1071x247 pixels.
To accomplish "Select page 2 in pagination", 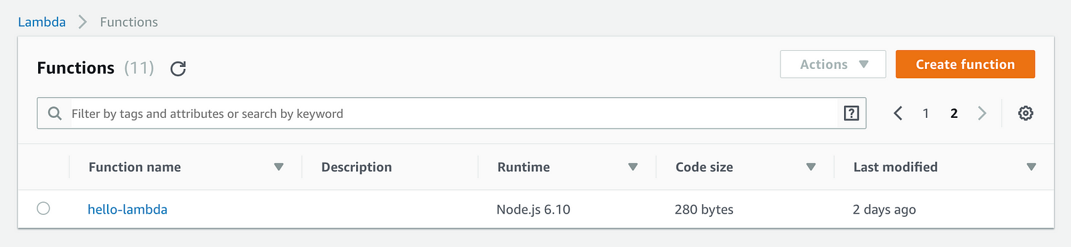I will [x=954, y=113].
